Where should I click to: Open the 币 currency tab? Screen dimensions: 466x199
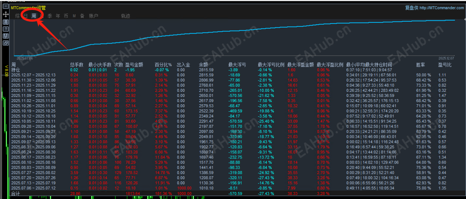(66, 16)
